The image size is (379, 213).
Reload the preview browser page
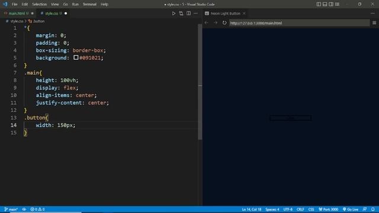click(x=224, y=22)
